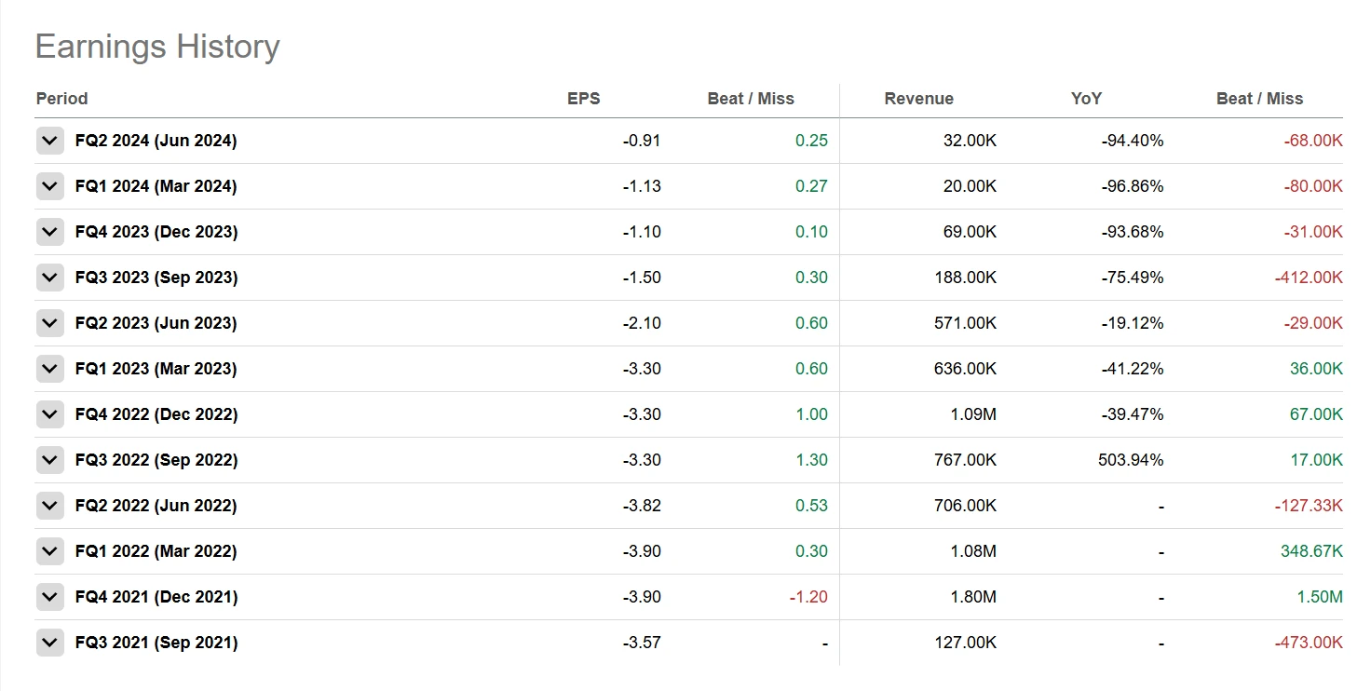Click the YoY column header
Viewport: 1371px width, 691px height.
(x=1086, y=99)
